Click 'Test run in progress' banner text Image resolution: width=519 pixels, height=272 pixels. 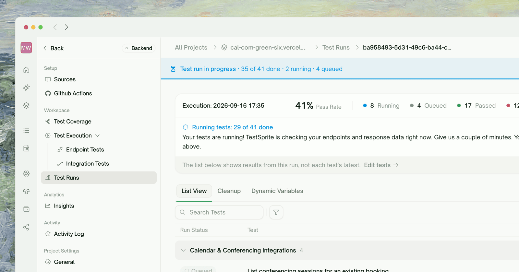pos(208,69)
